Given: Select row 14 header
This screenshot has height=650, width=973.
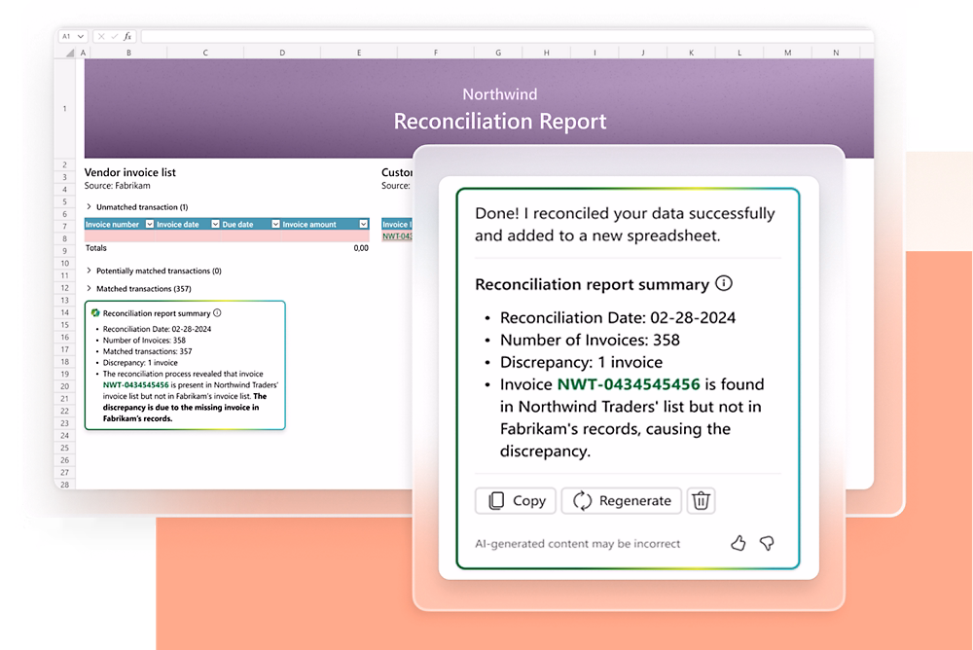Looking at the screenshot, I should tap(64, 312).
